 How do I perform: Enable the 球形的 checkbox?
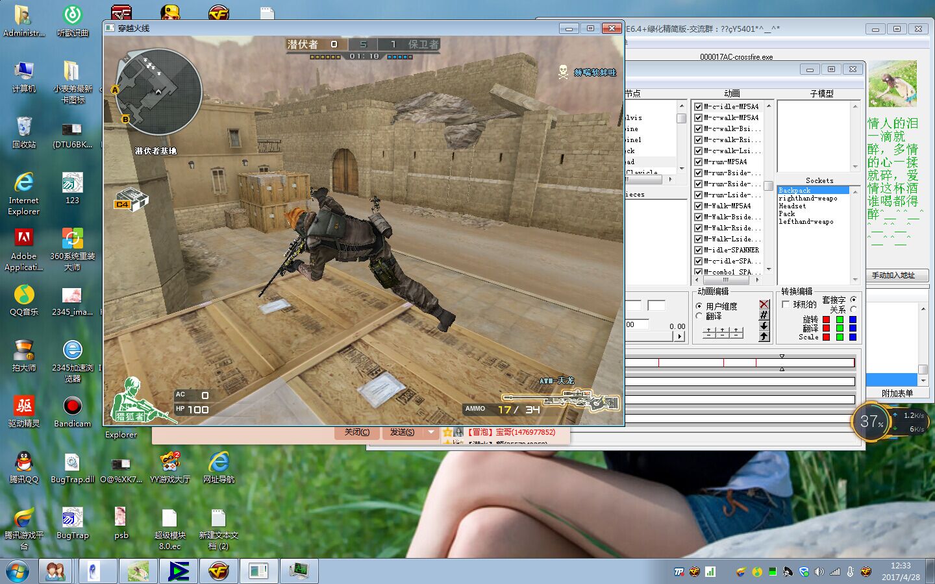(x=786, y=304)
